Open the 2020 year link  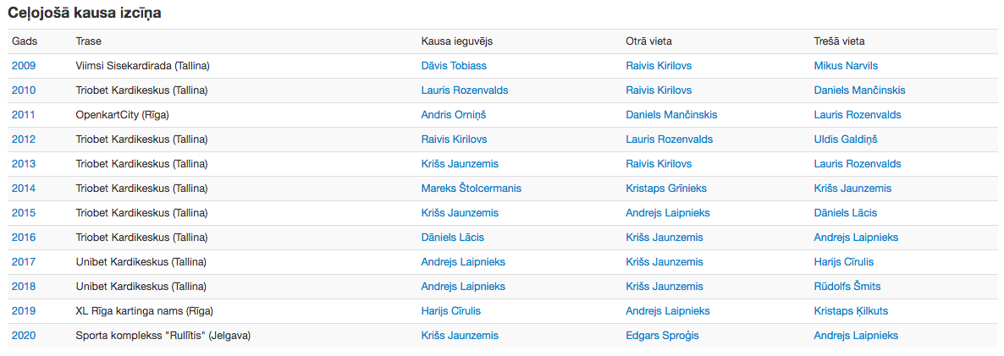coord(24,336)
